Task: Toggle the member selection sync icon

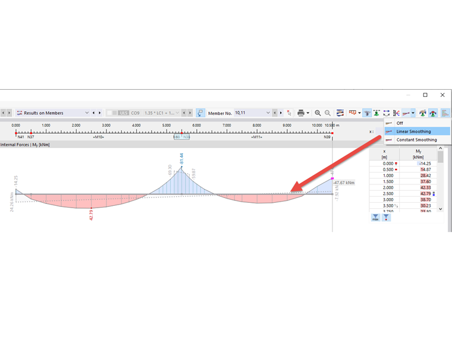Action: (200, 113)
